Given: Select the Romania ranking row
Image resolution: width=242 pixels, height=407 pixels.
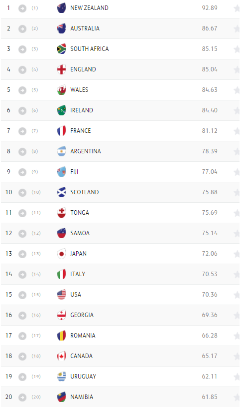Looking at the screenshot, I should pyautogui.click(x=121, y=336).
